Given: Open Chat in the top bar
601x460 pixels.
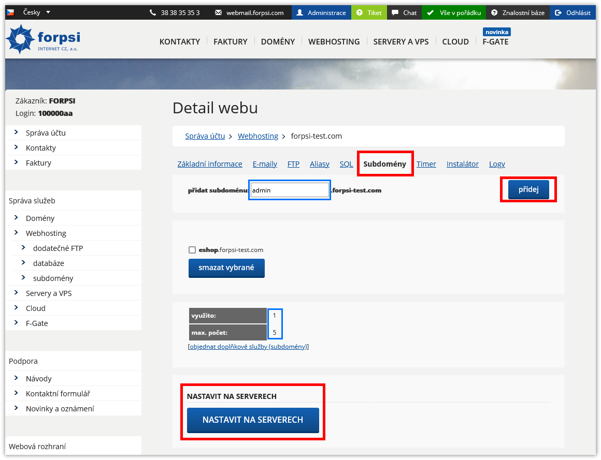Looking at the screenshot, I should pyautogui.click(x=404, y=12).
